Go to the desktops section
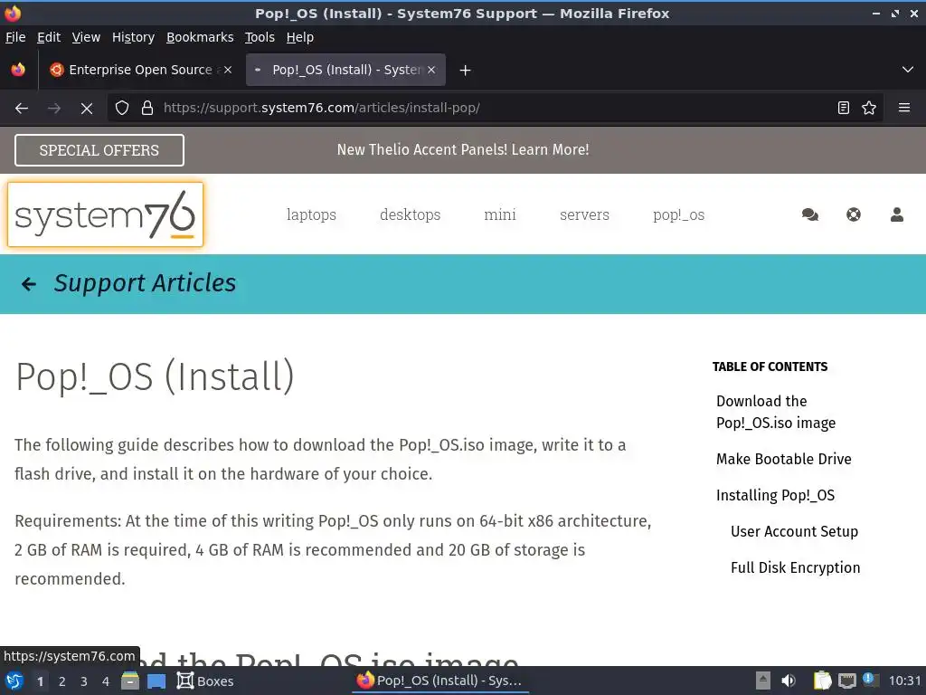926x695 pixels. click(x=410, y=214)
